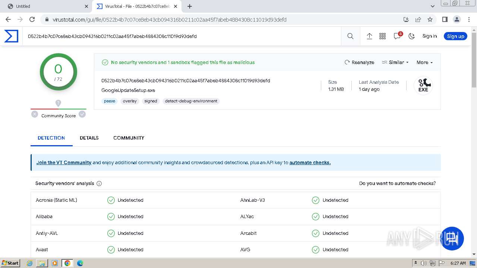
Task: Select the Antiy-AVL vendor name
Action: click(x=47, y=233)
